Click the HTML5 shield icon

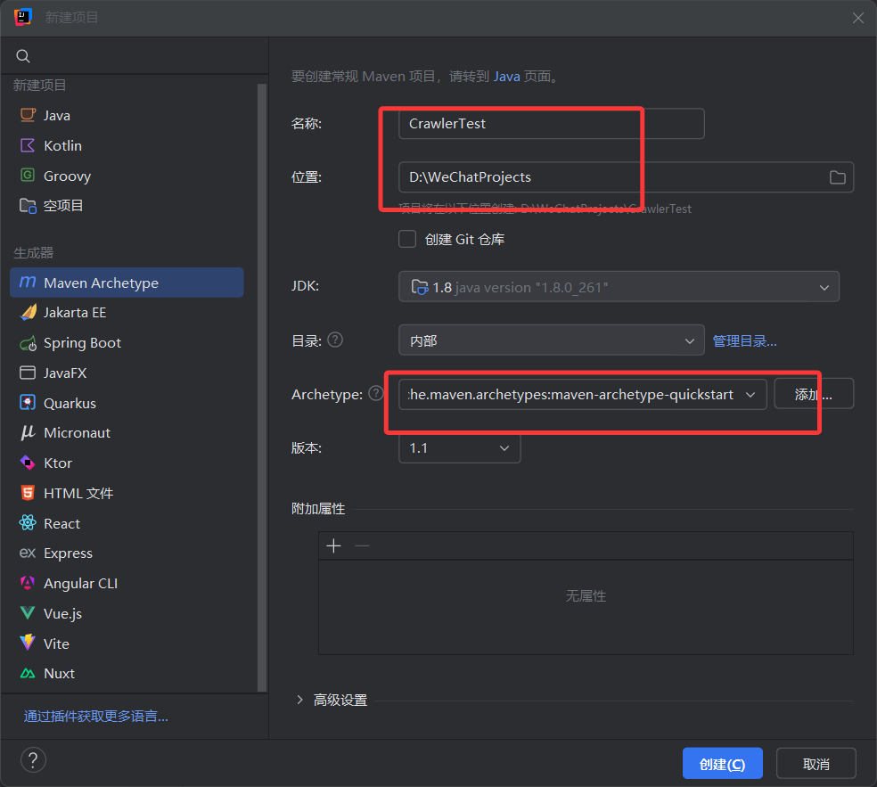28,493
